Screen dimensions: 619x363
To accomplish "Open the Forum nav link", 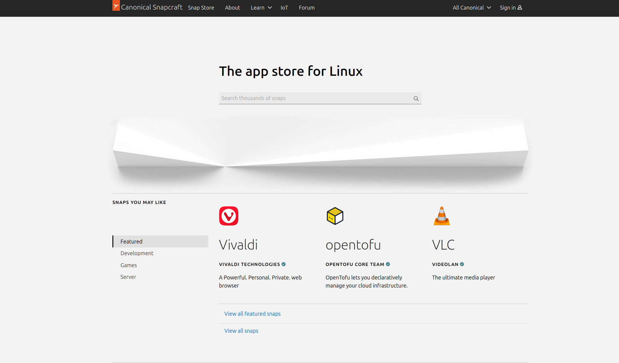I will point(307,8).
